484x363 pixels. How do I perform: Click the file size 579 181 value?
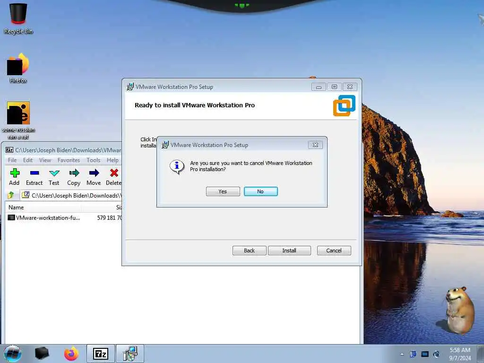point(110,217)
